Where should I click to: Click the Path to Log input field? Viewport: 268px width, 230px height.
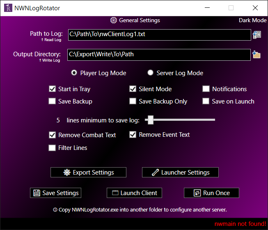click(160, 35)
